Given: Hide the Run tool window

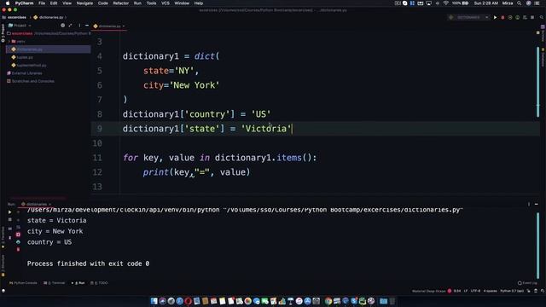Looking at the screenshot, I should (x=537, y=205).
